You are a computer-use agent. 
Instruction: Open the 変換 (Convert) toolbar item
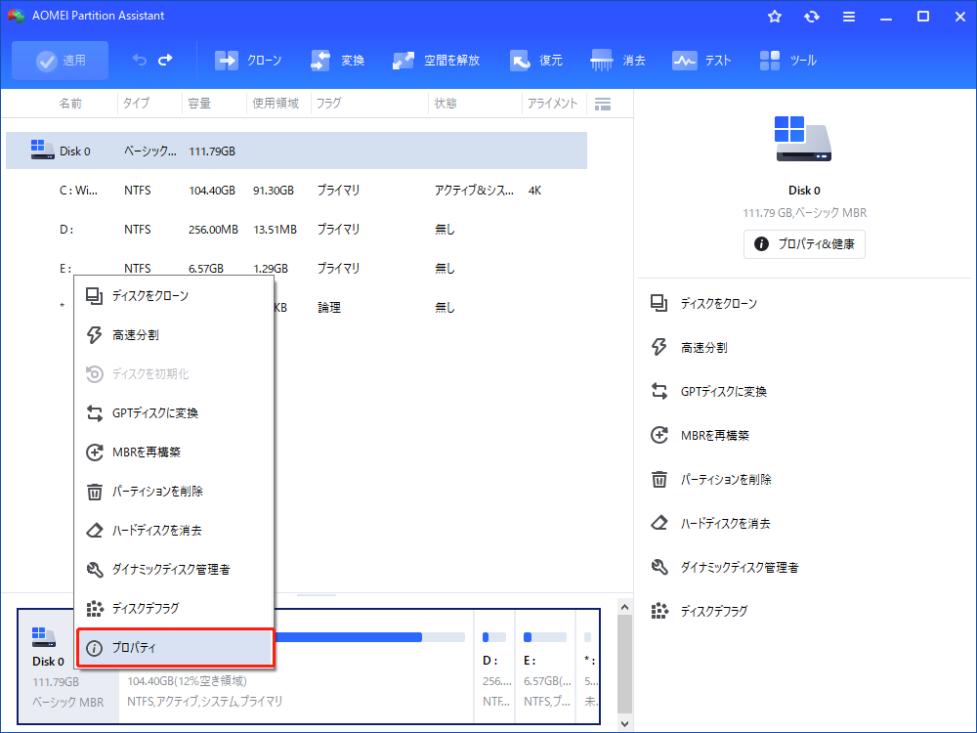[x=337, y=61]
